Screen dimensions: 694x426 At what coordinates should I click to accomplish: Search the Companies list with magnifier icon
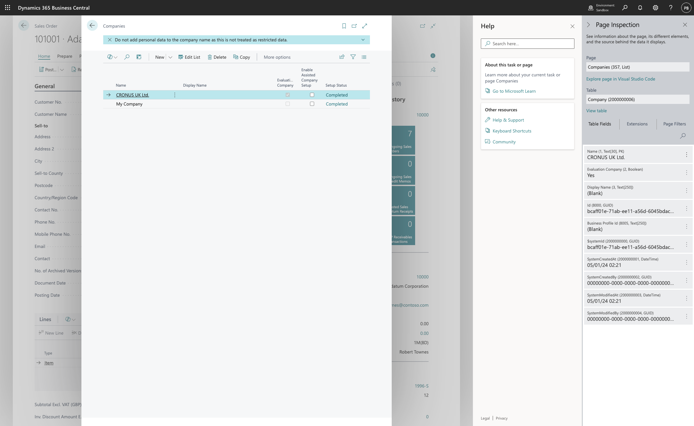point(127,57)
